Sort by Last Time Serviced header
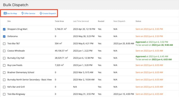179x97 pixels. [x=81, y=21]
